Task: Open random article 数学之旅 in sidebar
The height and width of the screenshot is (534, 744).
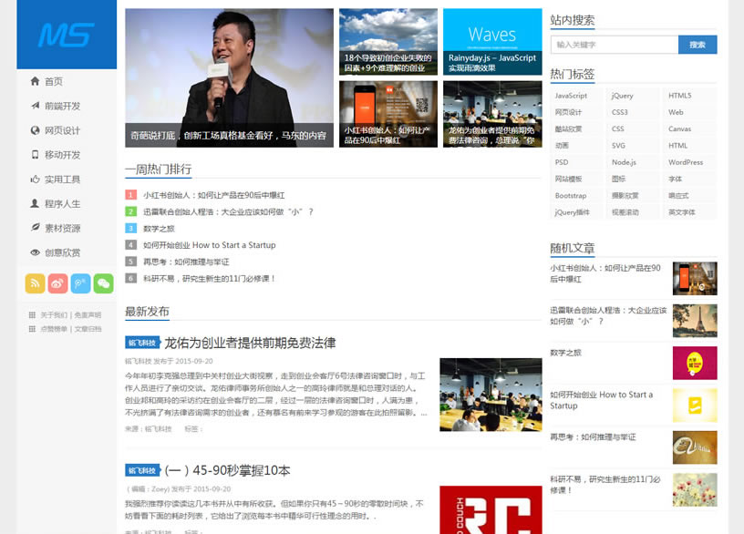Action: [565, 353]
